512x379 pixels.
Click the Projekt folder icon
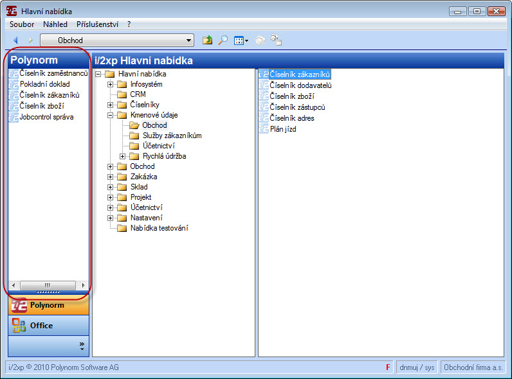[x=122, y=198]
